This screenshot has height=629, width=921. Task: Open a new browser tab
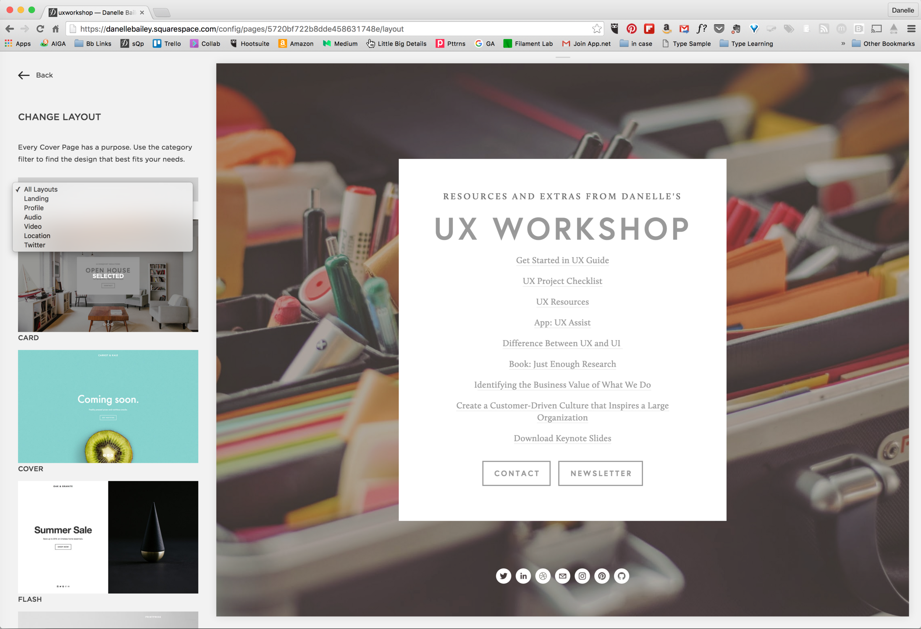coord(162,13)
